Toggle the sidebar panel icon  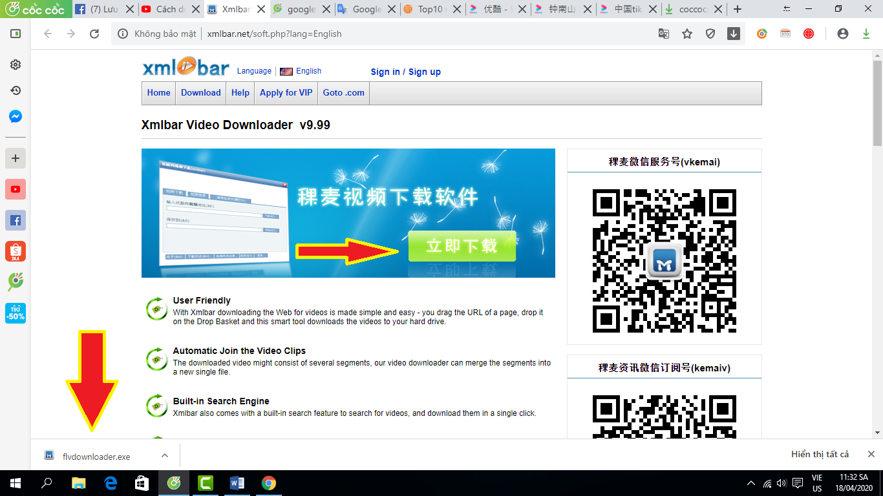pos(16,34)
